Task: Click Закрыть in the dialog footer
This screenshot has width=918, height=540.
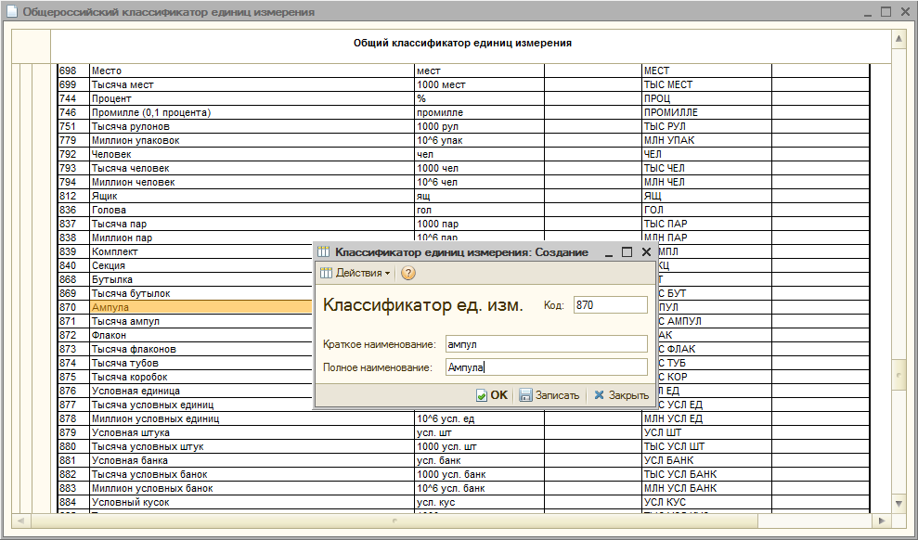Action: (621, 395)
